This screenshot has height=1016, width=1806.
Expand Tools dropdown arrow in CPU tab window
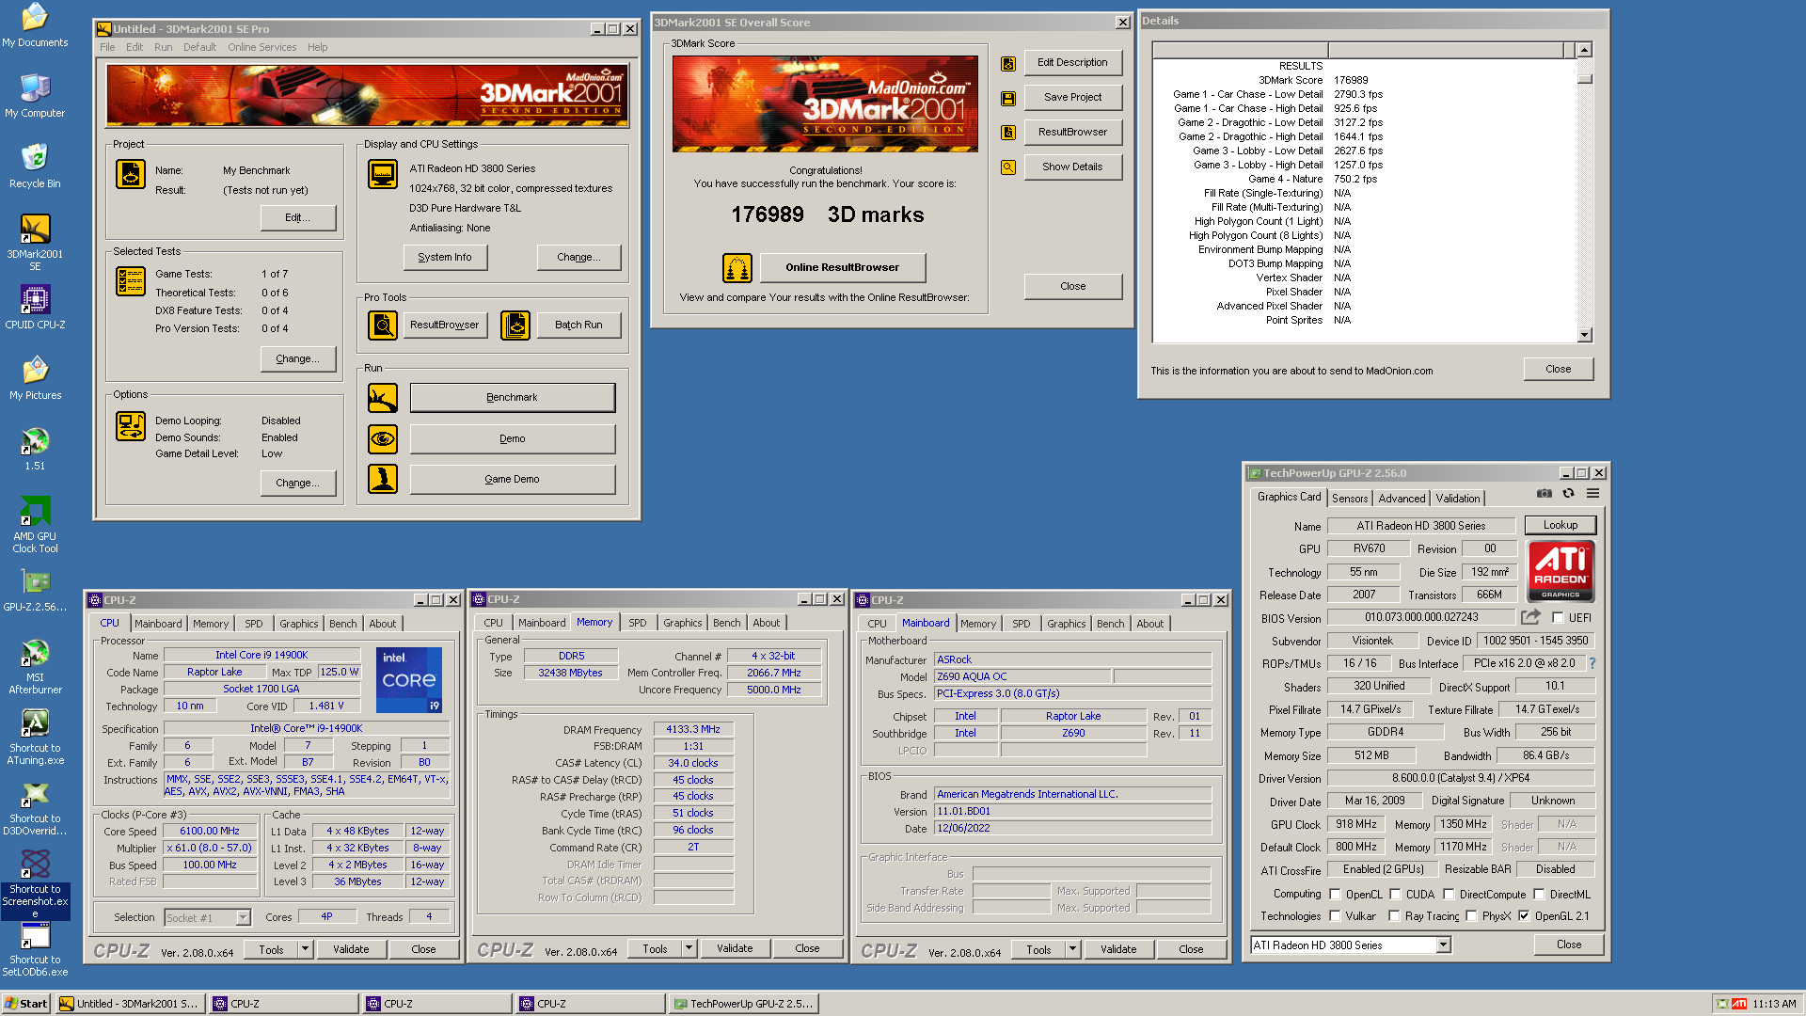305,949
